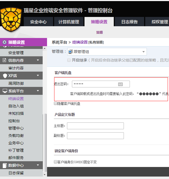Screen dimensions: 169x179
Task: Select 终端设置 in sidebar
Action: tap(16, 99)
